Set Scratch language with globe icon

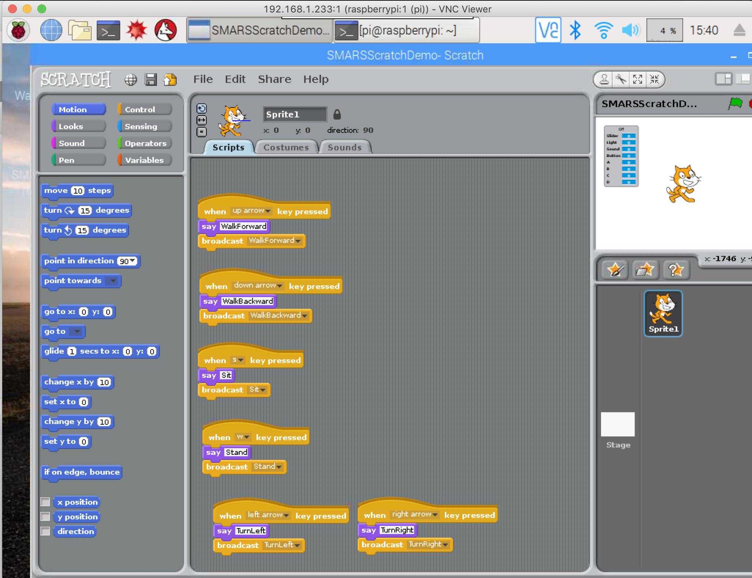131,80
